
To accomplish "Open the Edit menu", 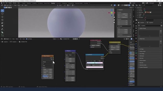I will click(7, 3).
